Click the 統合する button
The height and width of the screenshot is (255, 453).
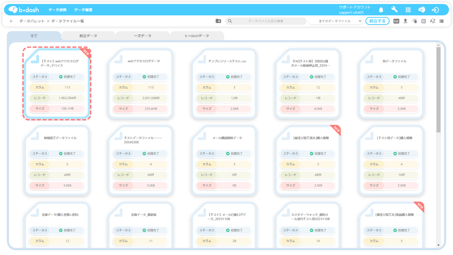tap(377, 21)
